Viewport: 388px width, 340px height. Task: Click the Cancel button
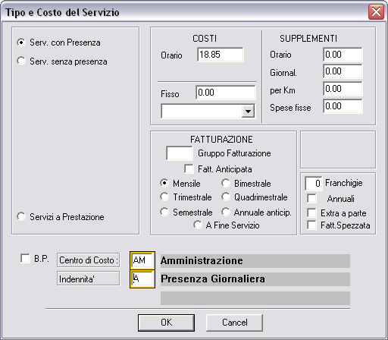(x=235, y=323)
